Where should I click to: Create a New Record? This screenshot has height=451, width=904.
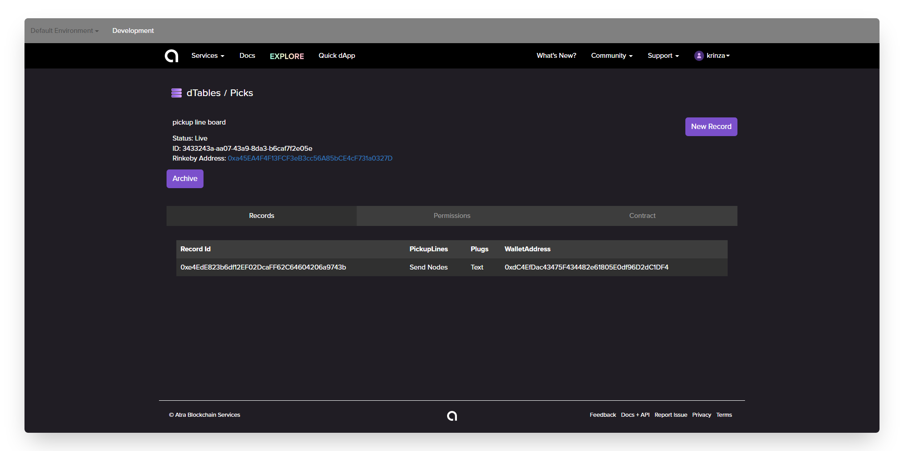(711, 127)
